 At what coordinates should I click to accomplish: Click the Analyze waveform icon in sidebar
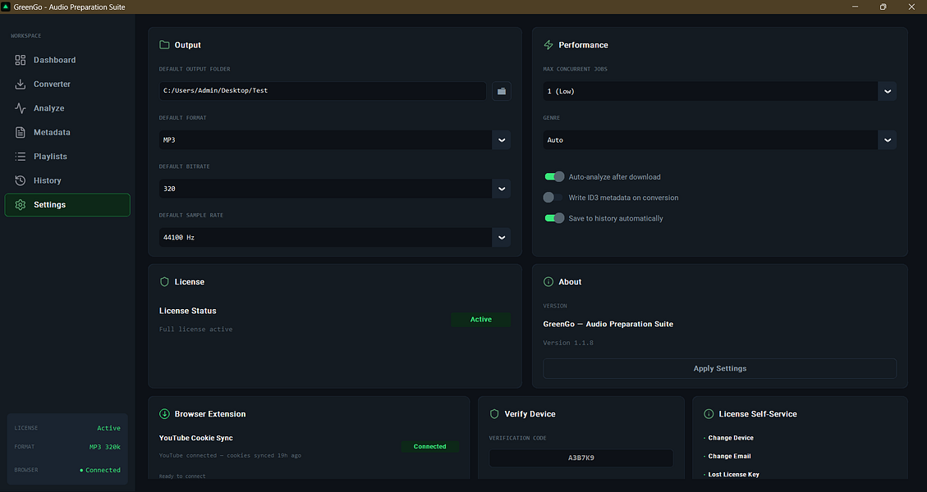(x=20, y=108)
